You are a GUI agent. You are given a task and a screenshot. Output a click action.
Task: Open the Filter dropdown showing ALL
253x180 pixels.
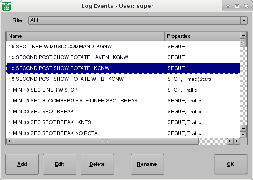(x=134, y=20)
